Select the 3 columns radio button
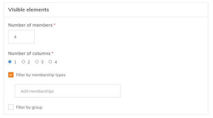Screen dimensions: 213x118 coord(37,62)
